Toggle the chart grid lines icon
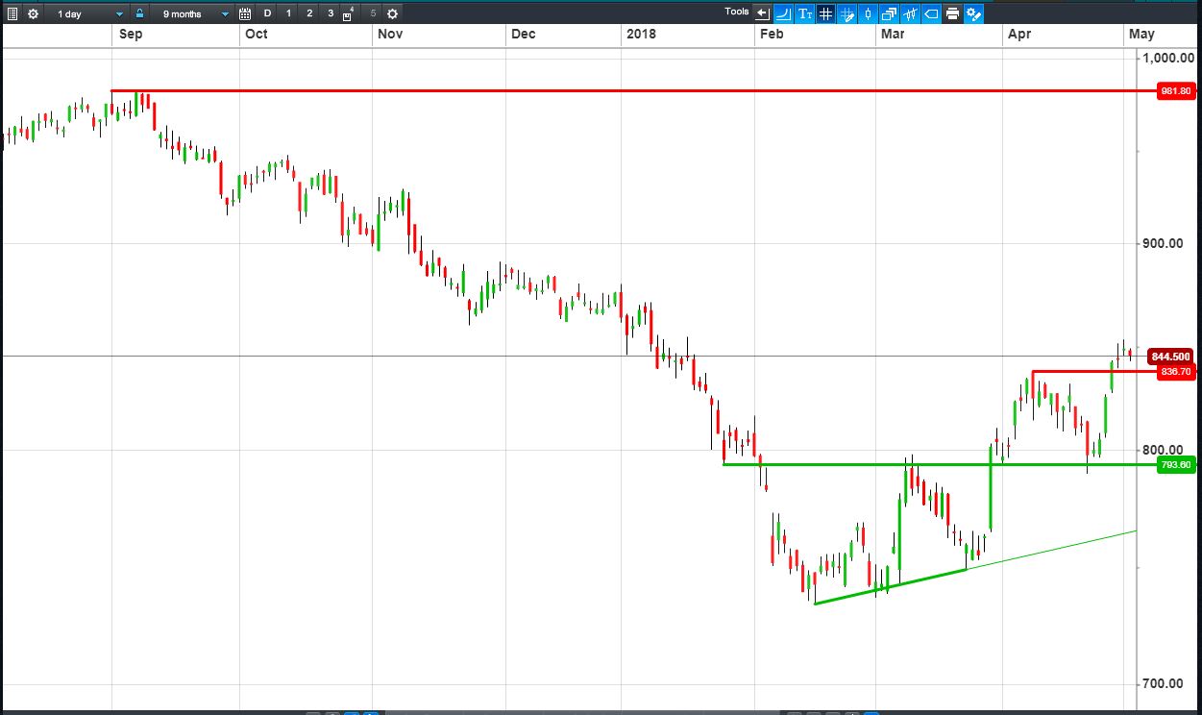This screenshot has width=1202, height=715. (x=826, y=13)
